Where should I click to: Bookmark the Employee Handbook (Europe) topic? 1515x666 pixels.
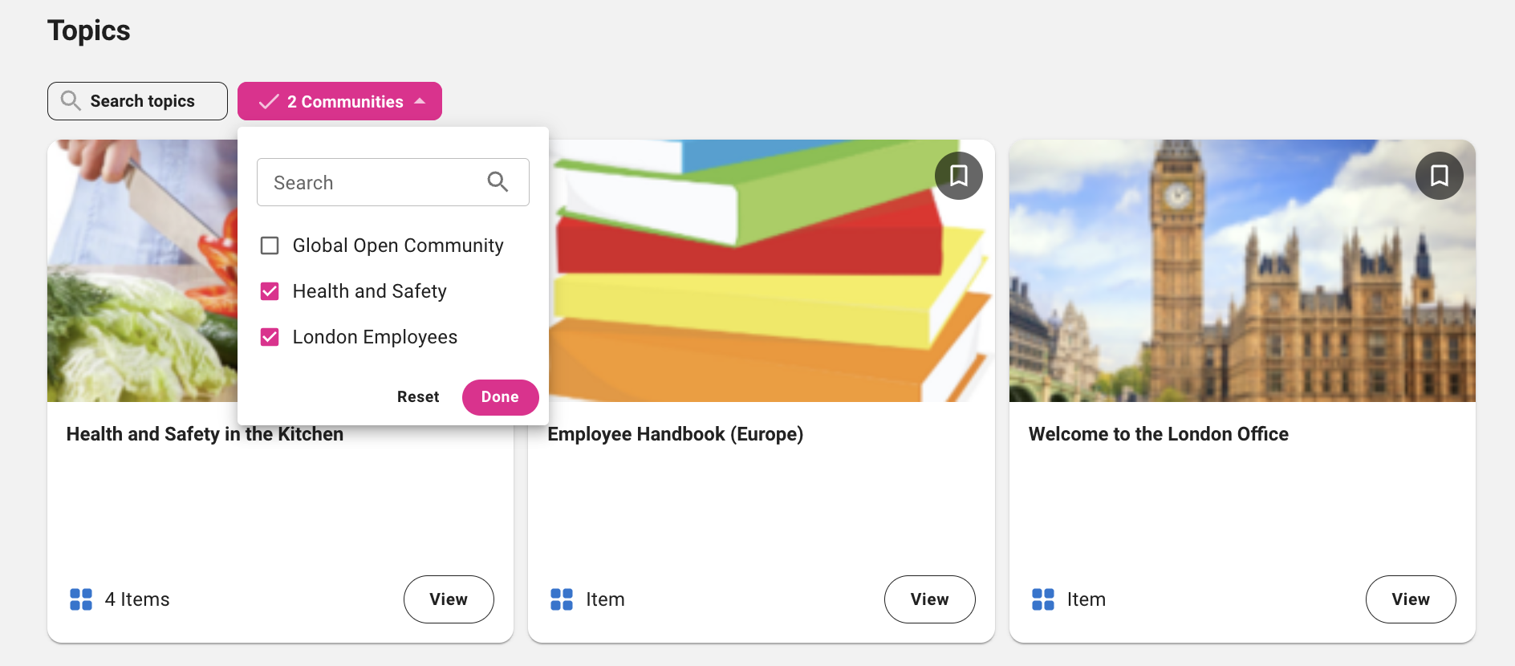tap(958, 176)
